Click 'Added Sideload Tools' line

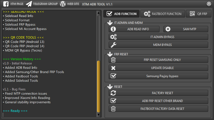pos(20,81)
